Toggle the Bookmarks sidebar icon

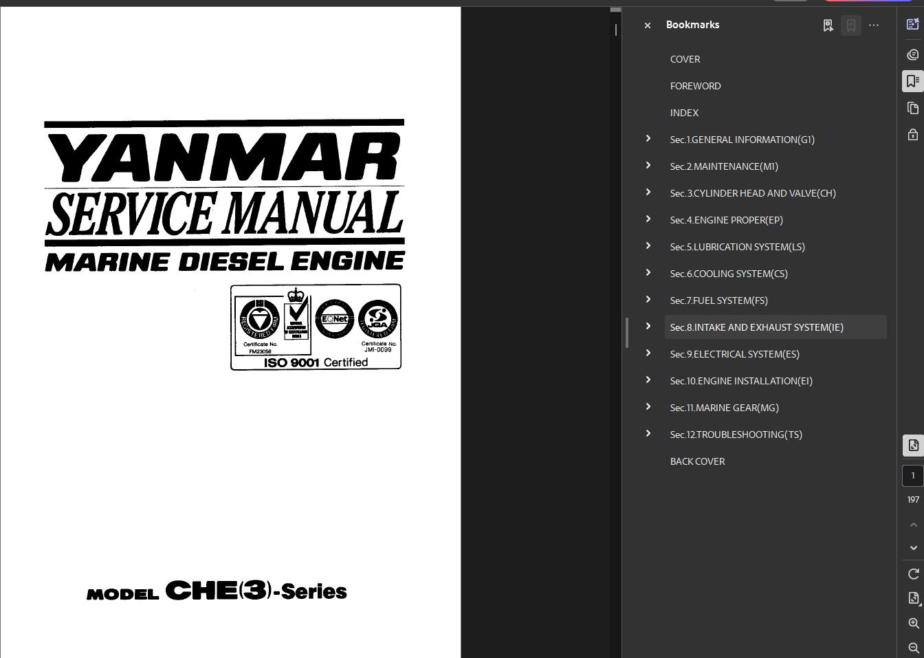tap(913, 81)
